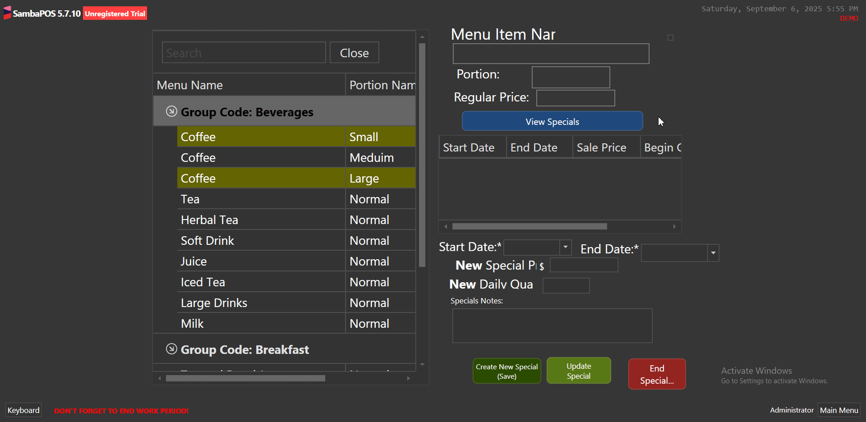Click inside the Search input field

tap(243, 52)
